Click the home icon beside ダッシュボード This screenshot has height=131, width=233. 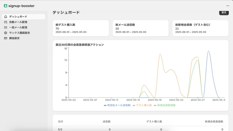click(6, 17)
